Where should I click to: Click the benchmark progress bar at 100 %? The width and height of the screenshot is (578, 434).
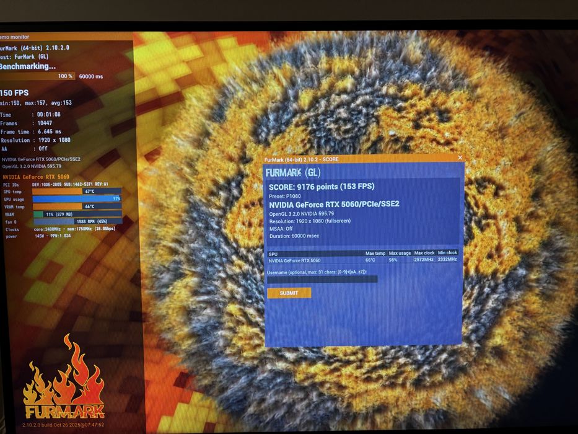coord(38,76)
